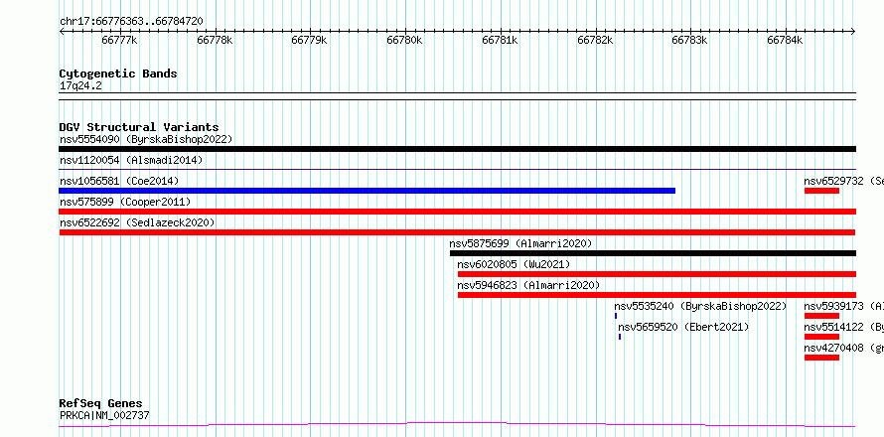Screen dimensions: 884x437
Task: Click the PRKCA|NM_002737 gene label
Action: (x=104, y=415)
